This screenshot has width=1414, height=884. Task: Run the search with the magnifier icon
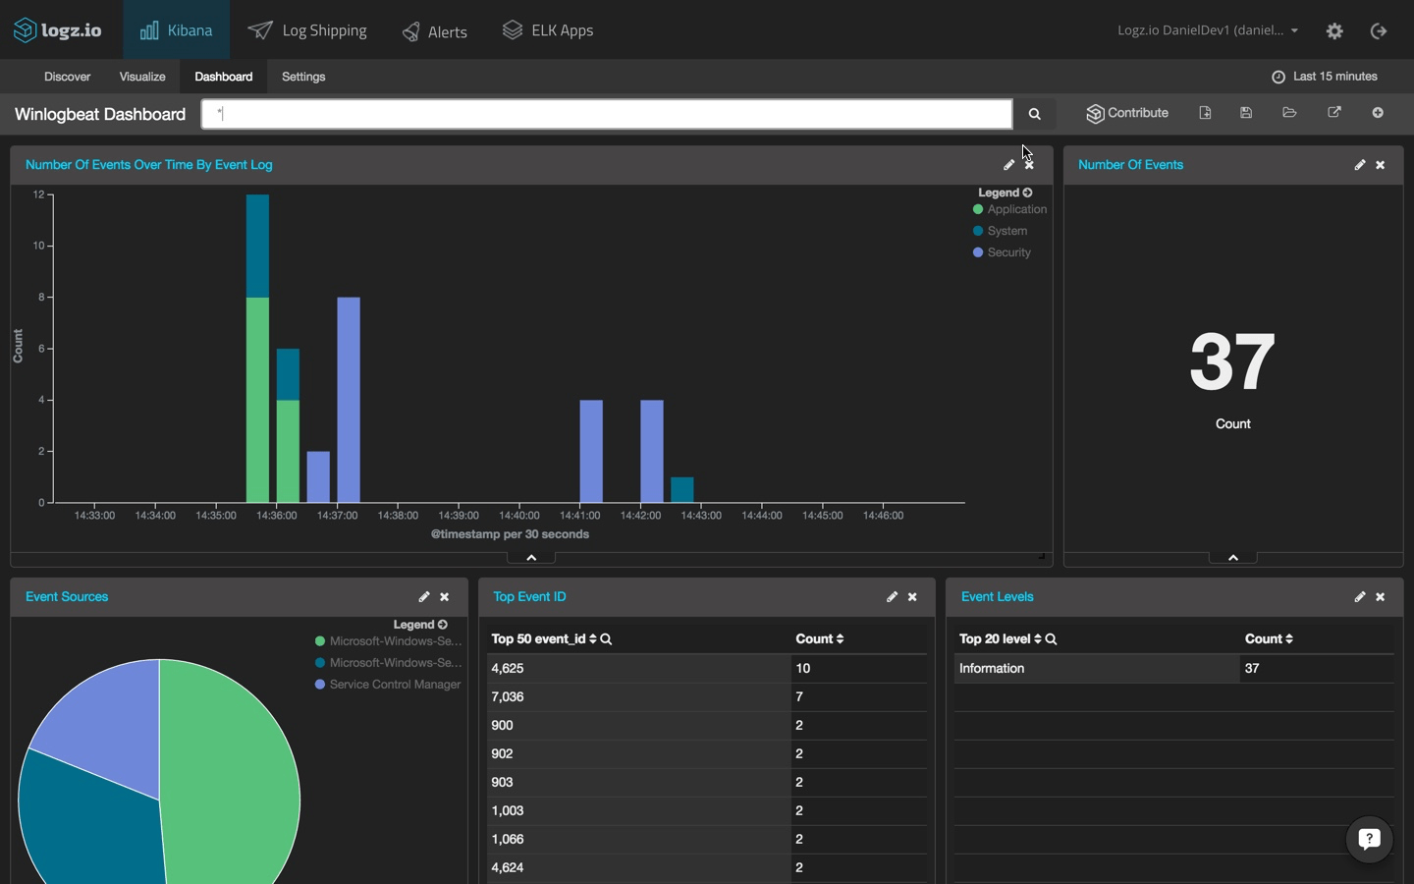point(1033,114)
